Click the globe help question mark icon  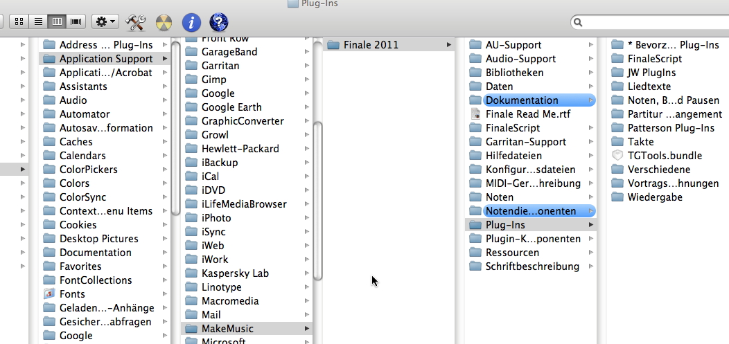(x=218, y=22)
